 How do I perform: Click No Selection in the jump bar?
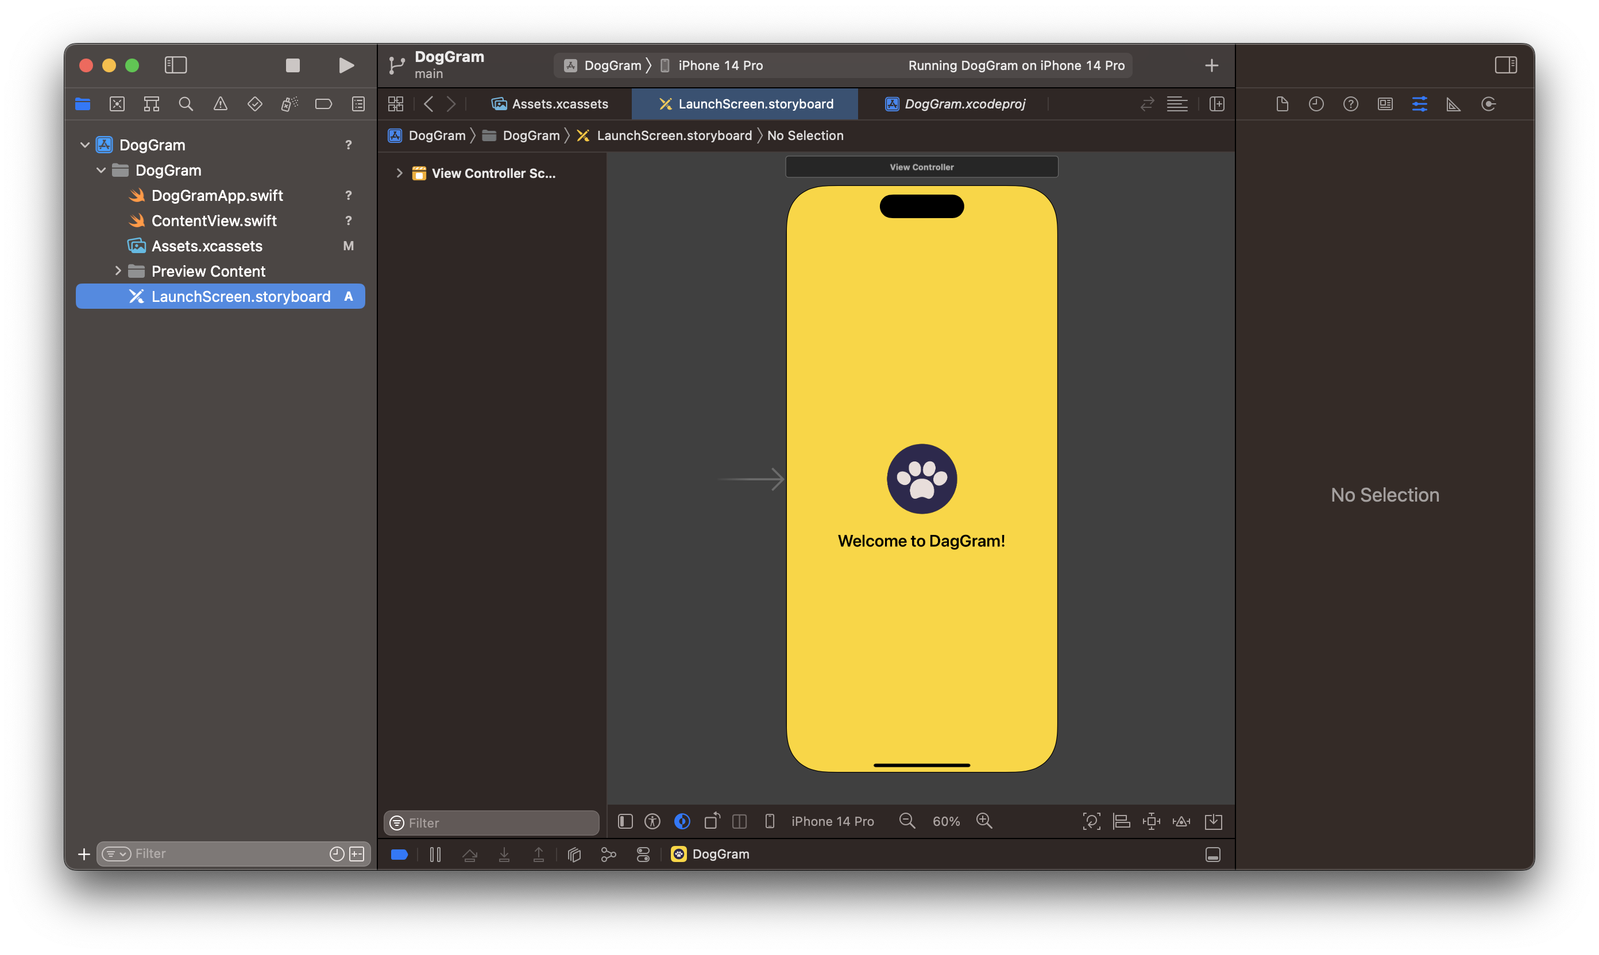[x=805, y=135]
